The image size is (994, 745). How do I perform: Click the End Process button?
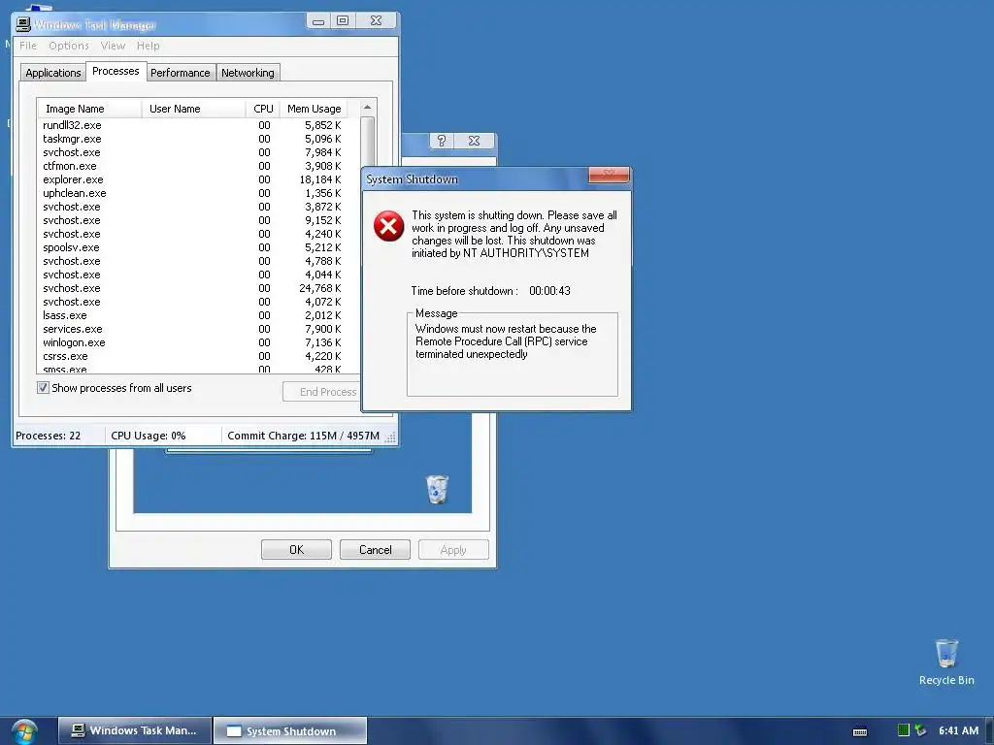tap(322, 392)
